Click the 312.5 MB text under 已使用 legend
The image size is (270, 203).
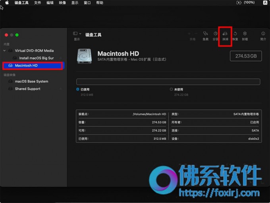pos(87,95)
